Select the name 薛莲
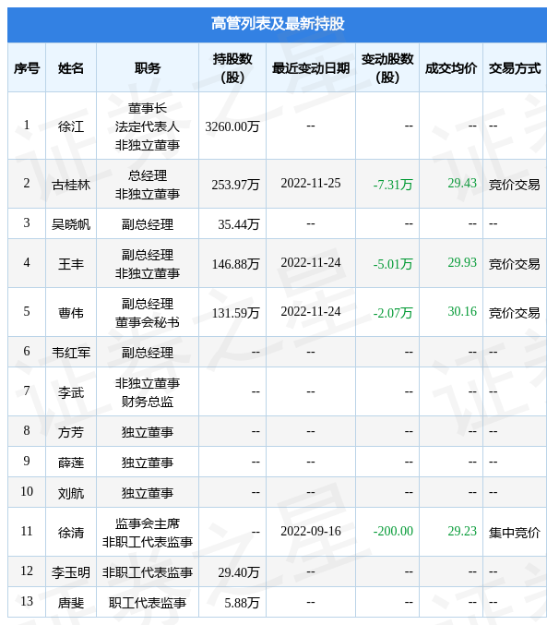Screen dimensions: 547x625 (71, 463)
